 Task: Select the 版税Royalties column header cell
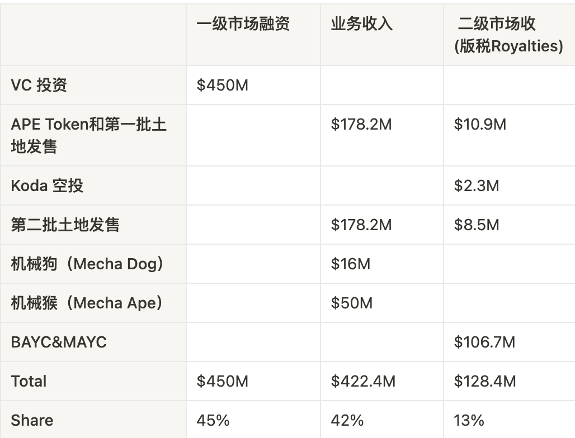[508, 35]
